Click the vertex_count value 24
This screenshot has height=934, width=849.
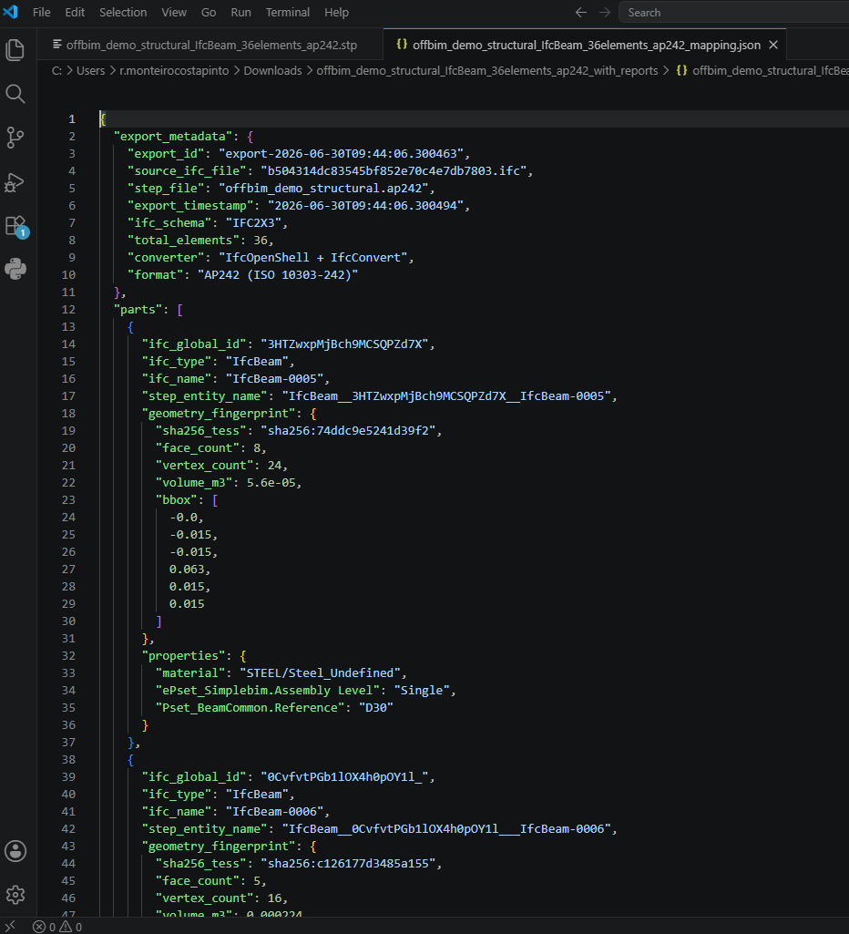(x=274, y=466)
